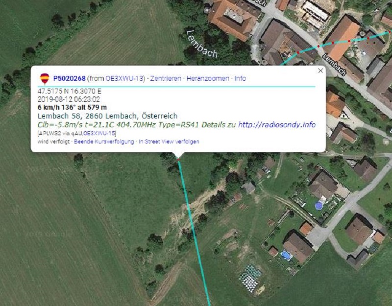Click the white Lembach label near trees
The height and width of the screenshot is (306, 392).
[202, 44]
